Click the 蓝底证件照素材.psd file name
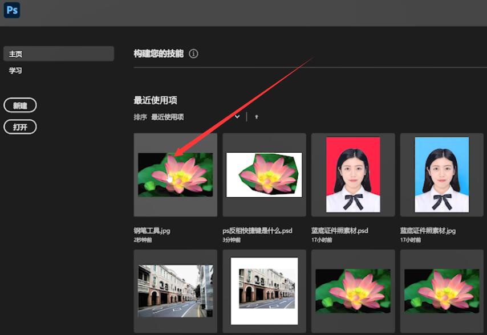The image size is (487, 335). point(340,231)
